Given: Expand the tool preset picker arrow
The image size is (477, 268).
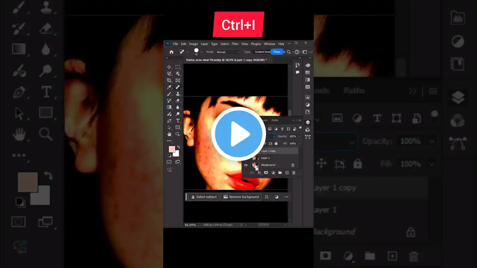Looking at the screenshot, I should tap(187, 52).
